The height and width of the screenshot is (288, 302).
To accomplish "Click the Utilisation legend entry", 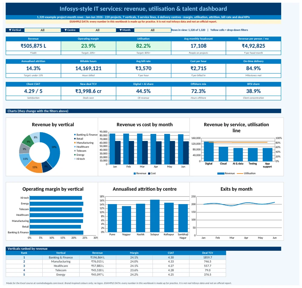I will (x=246, y=173).
